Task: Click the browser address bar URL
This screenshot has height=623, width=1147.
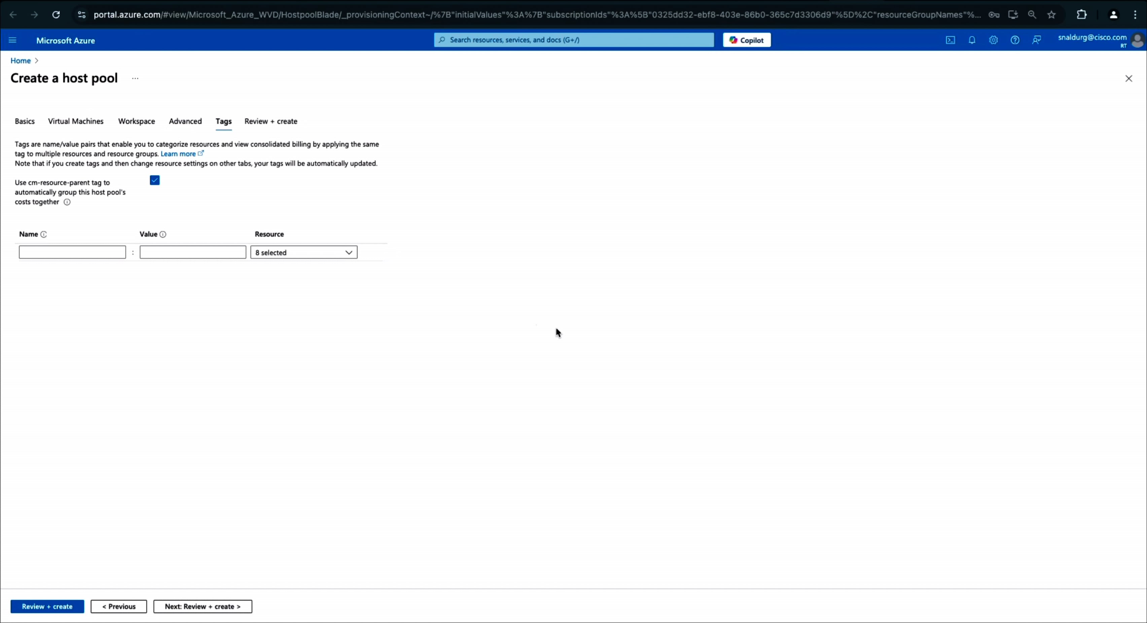Action: click(537, 15)
